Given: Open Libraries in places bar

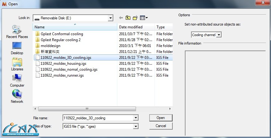Looking at the screenshot, I should coord(17,64).
